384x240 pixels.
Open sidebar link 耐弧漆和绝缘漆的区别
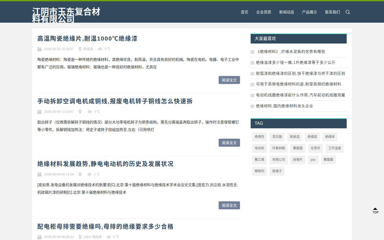click(x=300, y=73)
